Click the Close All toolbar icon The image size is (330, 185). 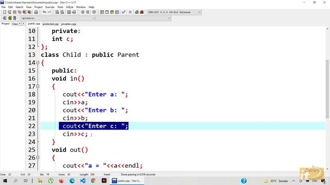(x=29, y=12)
